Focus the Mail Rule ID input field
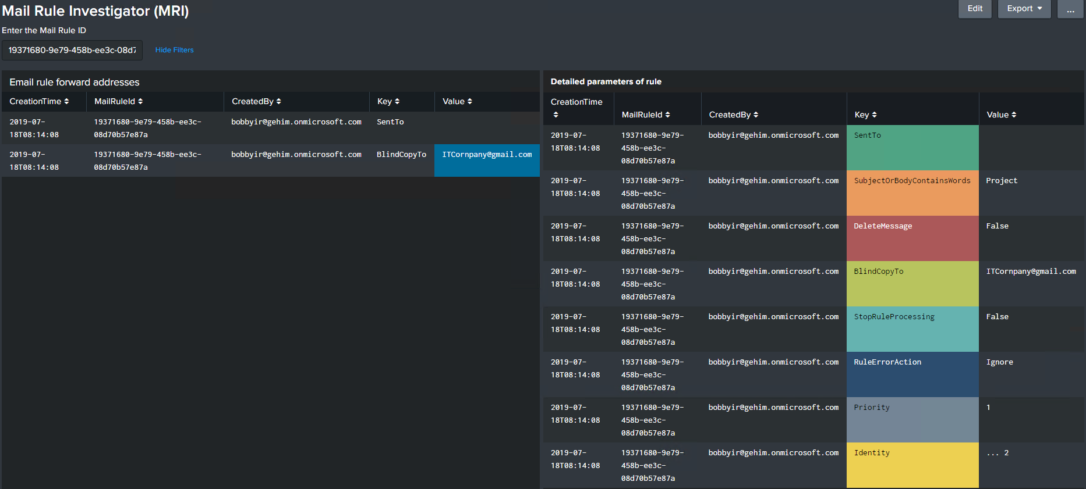 pos(72,50)
